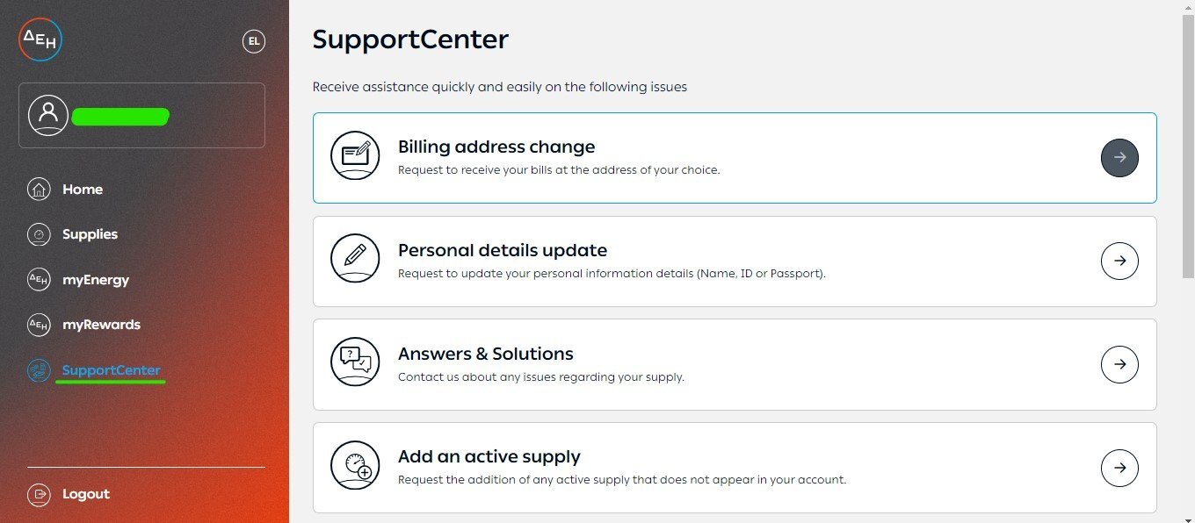Click the Logout text link

click(x=86, y=494)
